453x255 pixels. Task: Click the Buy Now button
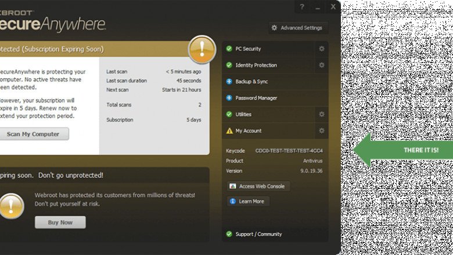coord(60,223)
